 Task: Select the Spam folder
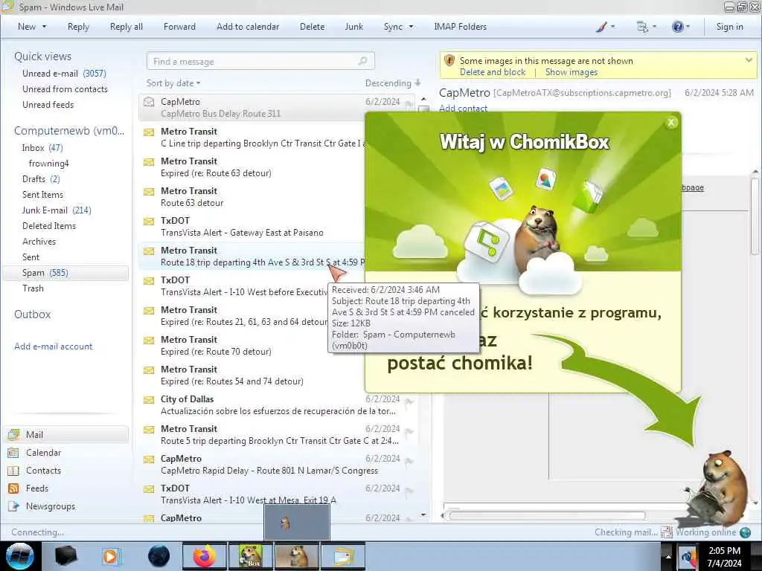coord(65,273)
